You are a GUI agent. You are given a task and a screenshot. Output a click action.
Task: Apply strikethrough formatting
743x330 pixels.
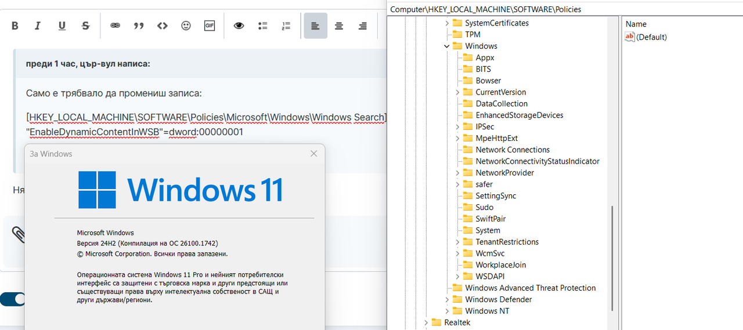[x=86, y=26]
